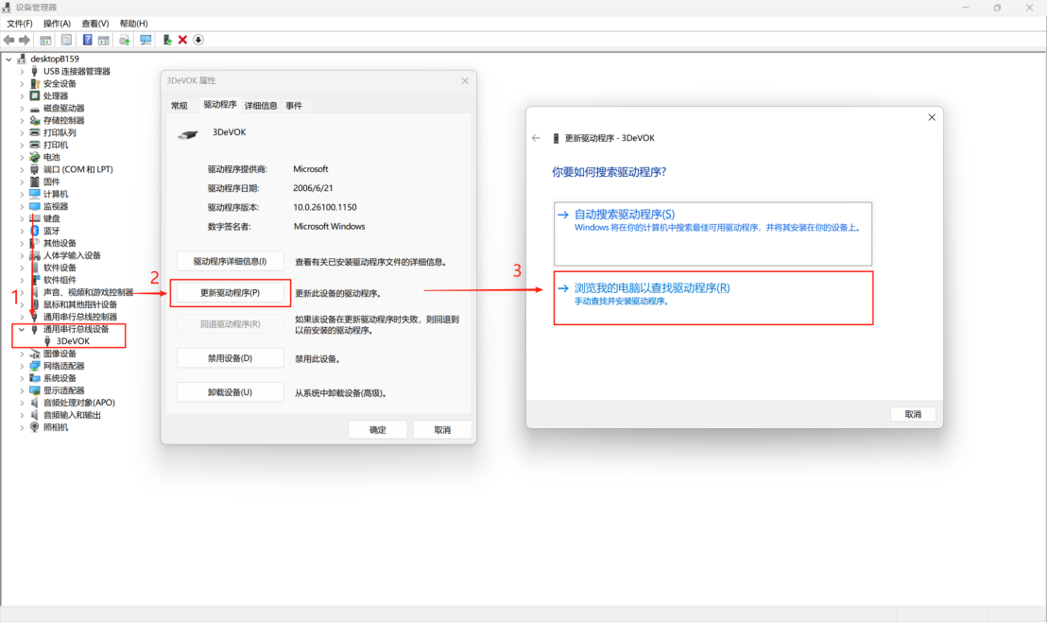
Task: Click the network adapter icon beside 网络适配器
Action: [x=35, y=366]
